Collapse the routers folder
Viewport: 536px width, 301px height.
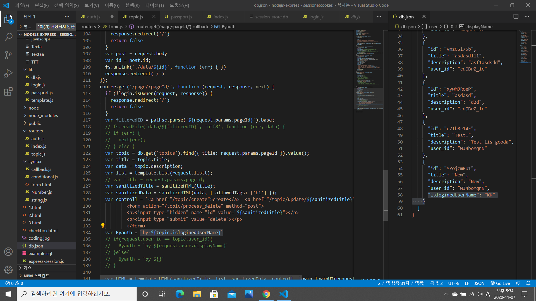(35, 131)
